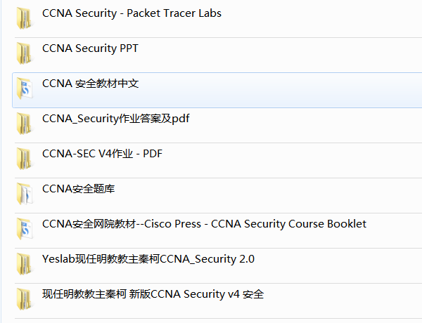Select the 新版CCNA Security v4 安全 folder icon
This screenshot has height=323, width=422.
[x=24, y=299]
